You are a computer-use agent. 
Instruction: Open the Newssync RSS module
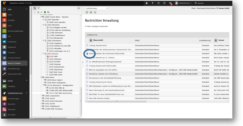(x=4, y=110)
